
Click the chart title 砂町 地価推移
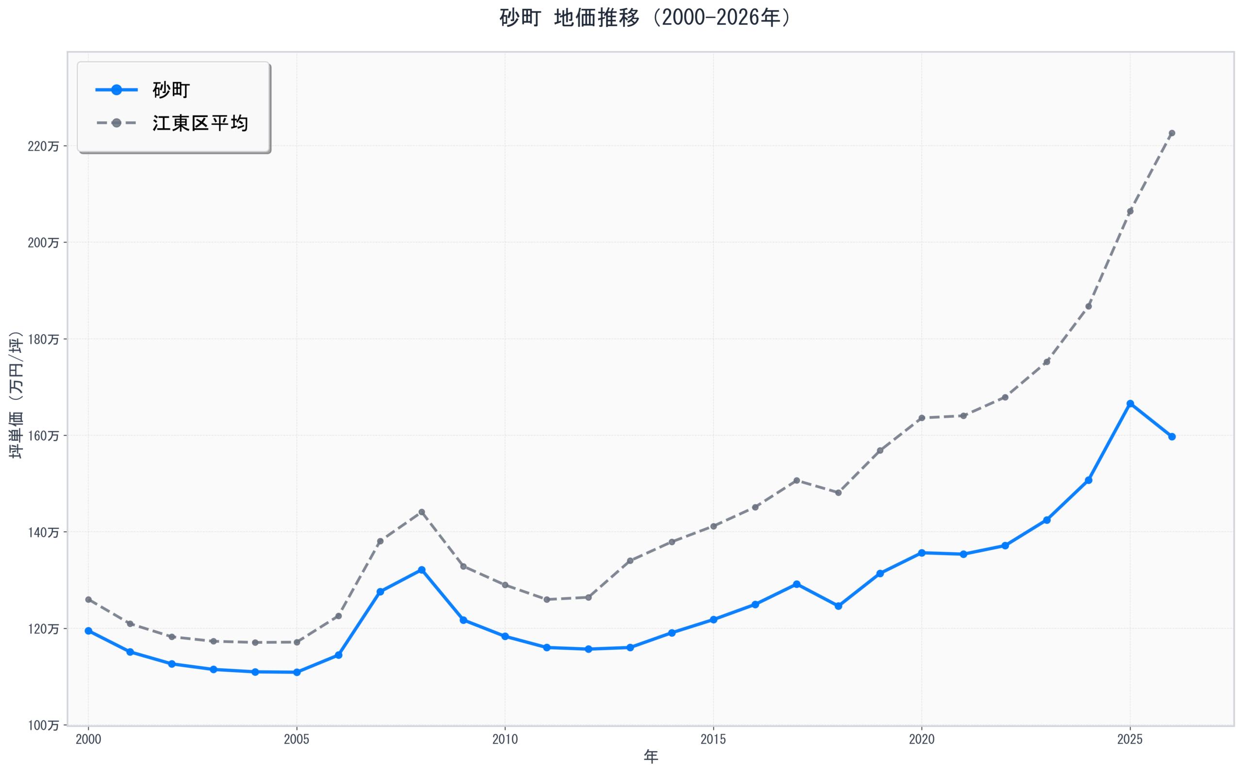point(645,18)
